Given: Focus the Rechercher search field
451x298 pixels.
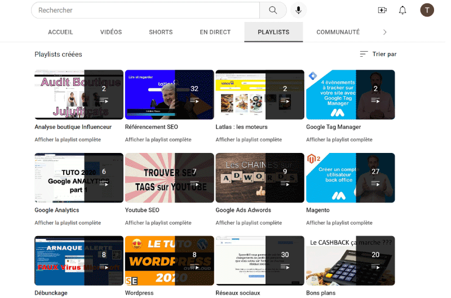Looking at the screenshot, I should [x=145, y=10].
